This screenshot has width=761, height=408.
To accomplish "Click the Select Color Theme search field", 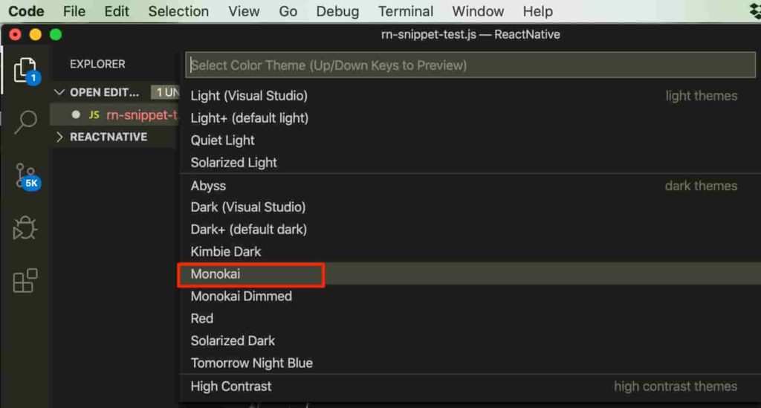I will click(470, 65).
